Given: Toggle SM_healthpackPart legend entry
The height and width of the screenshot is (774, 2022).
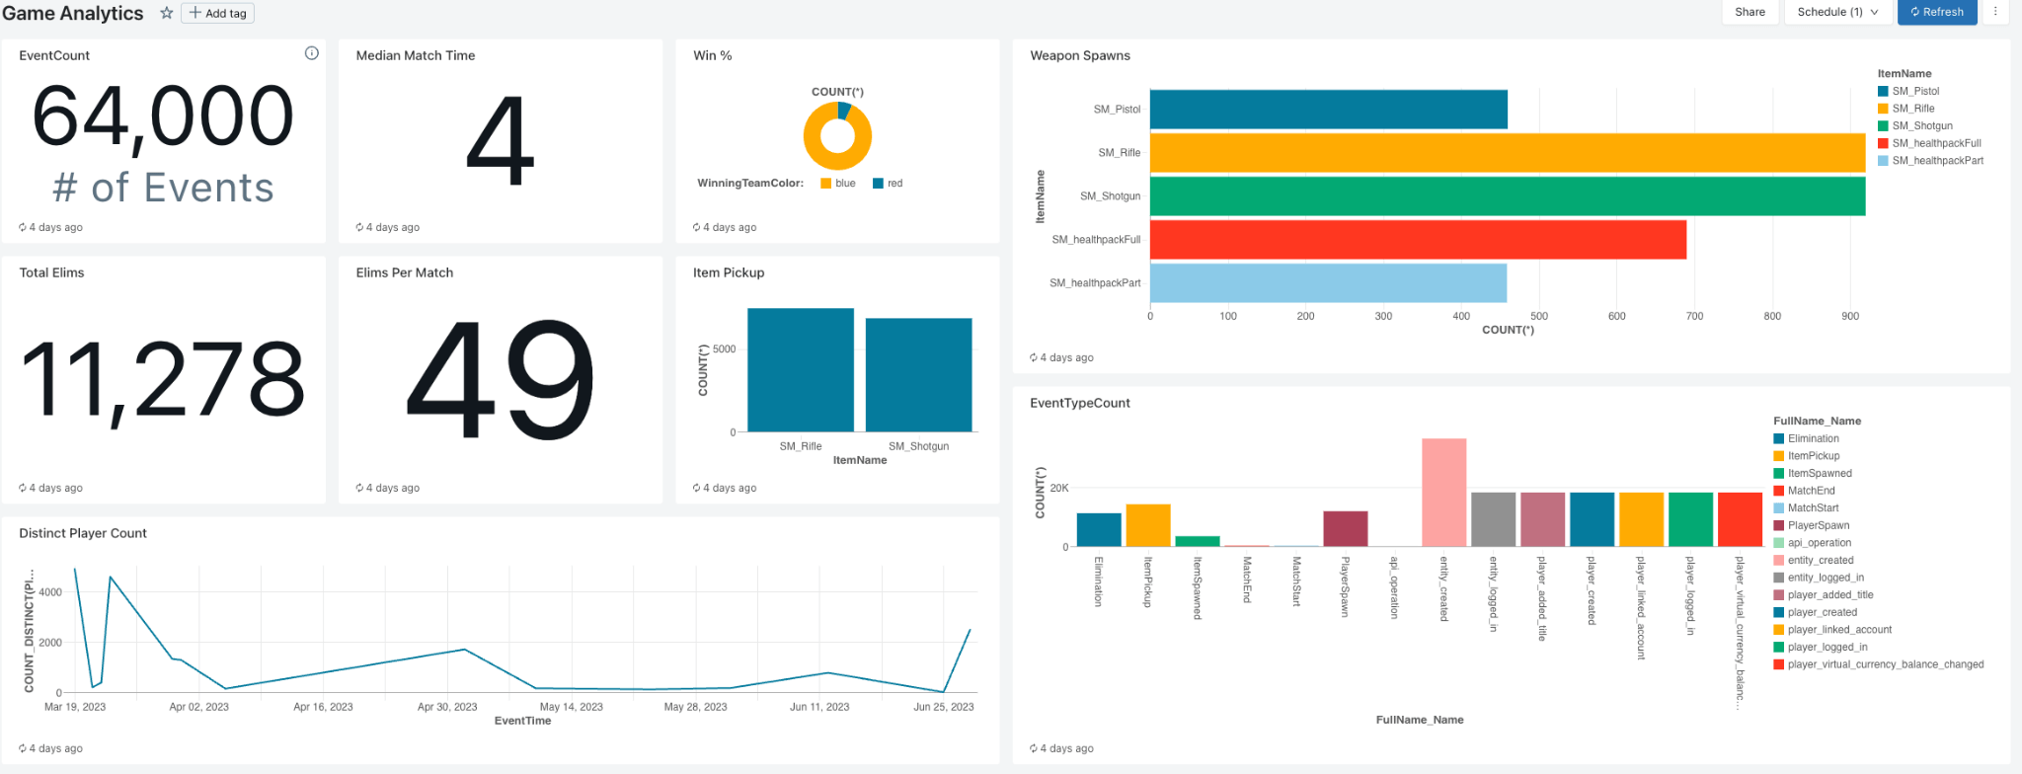Looking at the screenshot, I should click(1930, 160).
